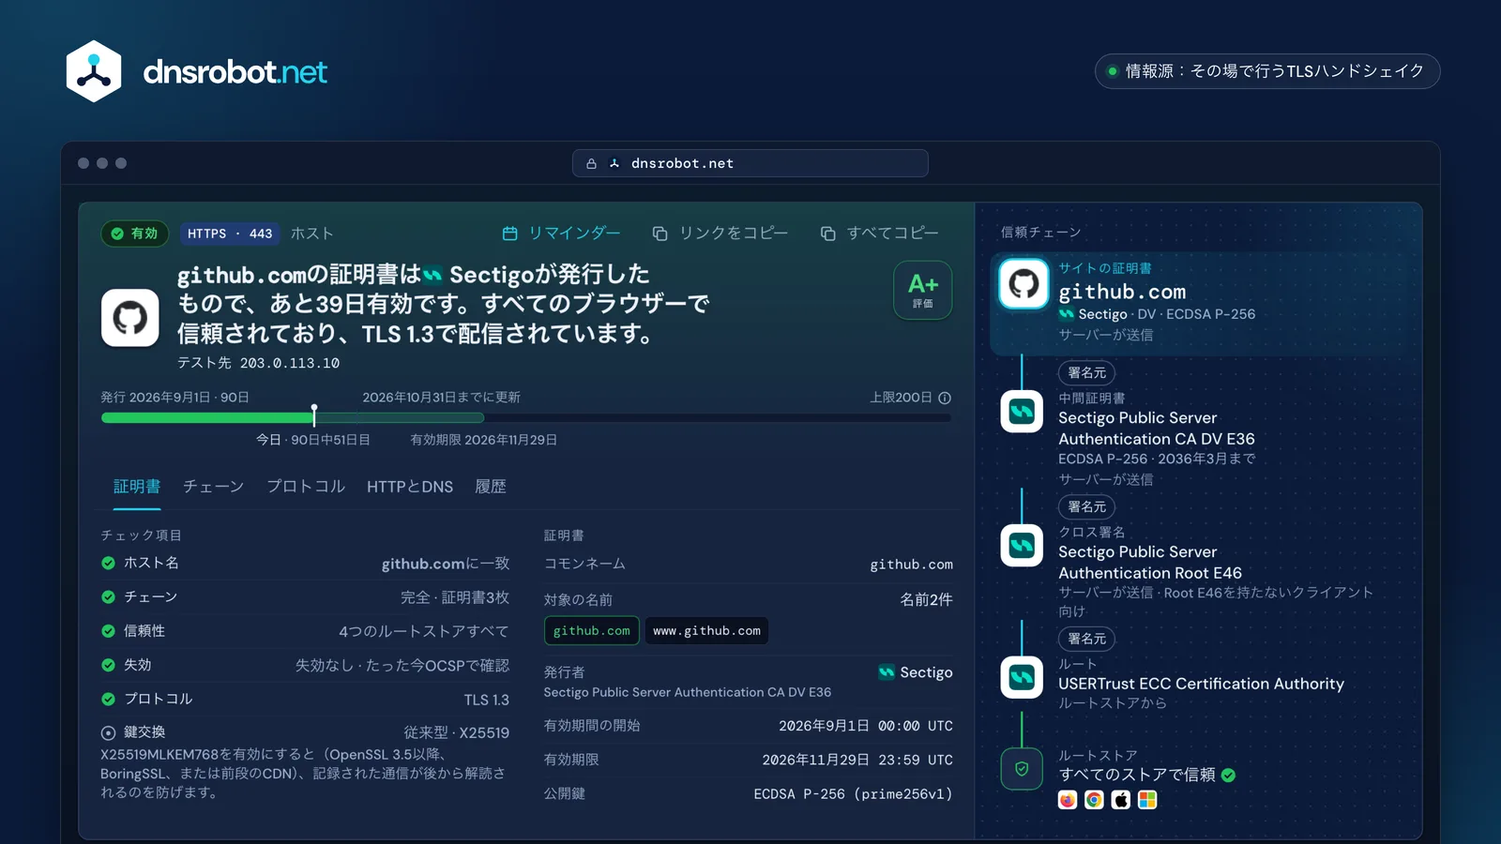
Task: Click the GitHub icon in the trust chain
Action: click(1023, 283)
